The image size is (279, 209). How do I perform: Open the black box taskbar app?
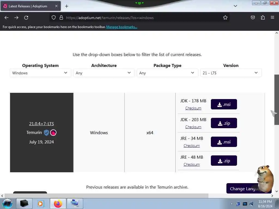click(24, 204)
